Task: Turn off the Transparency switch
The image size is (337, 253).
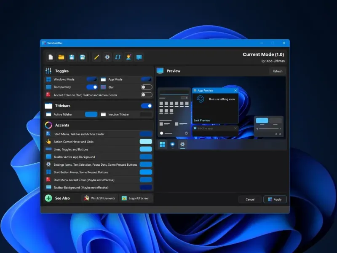Action: coord(92,87)
